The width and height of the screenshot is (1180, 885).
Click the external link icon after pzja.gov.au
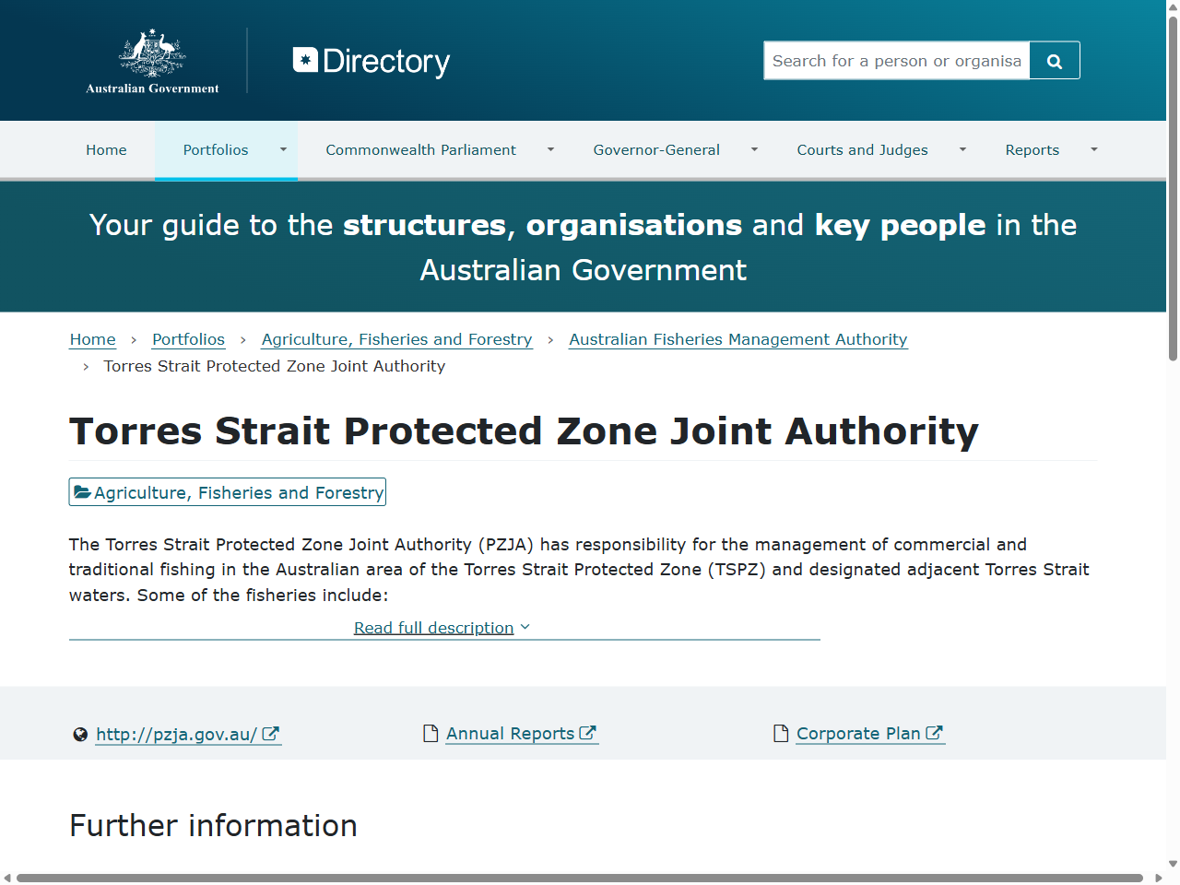pos(271,733)
